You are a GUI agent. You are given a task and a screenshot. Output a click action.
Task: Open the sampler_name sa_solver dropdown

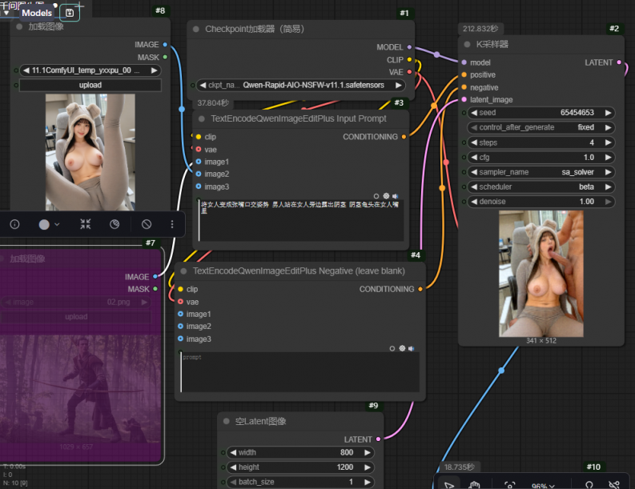tap(541, 172)
